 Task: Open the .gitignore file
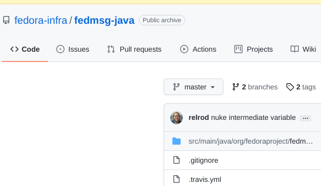pyautogui.click(x=203, y=160)
